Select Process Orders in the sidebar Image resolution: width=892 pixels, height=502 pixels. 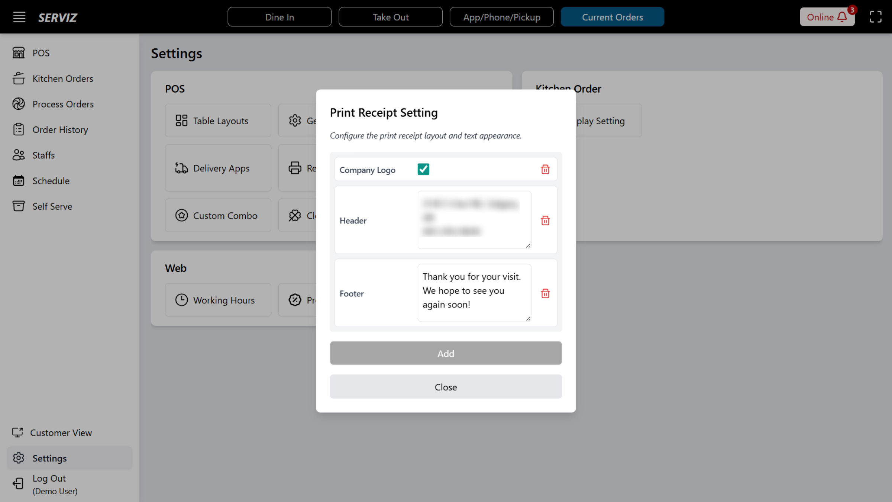(x=19, y=104)
